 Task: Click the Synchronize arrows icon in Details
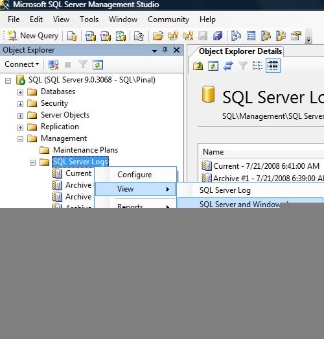pyautogui.click(x=228, y=66)
